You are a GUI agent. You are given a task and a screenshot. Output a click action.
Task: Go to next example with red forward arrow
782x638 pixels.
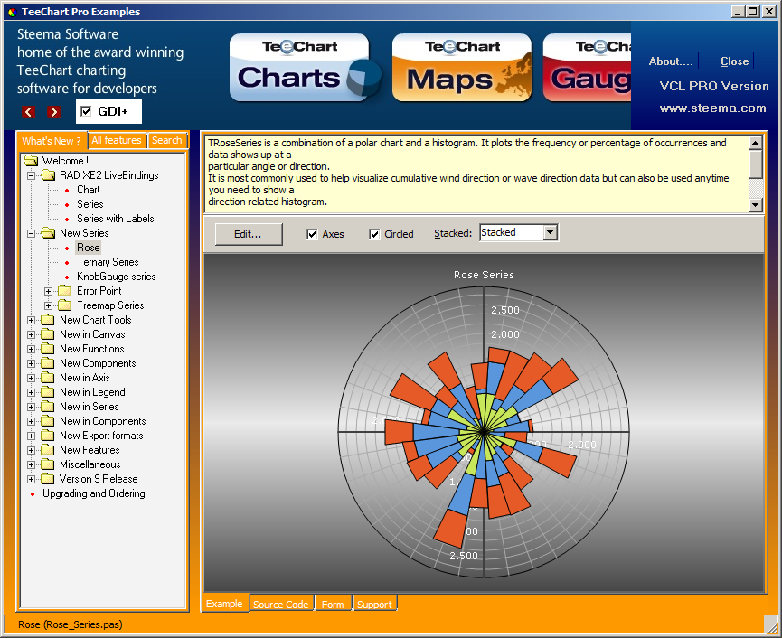[54, 112]
